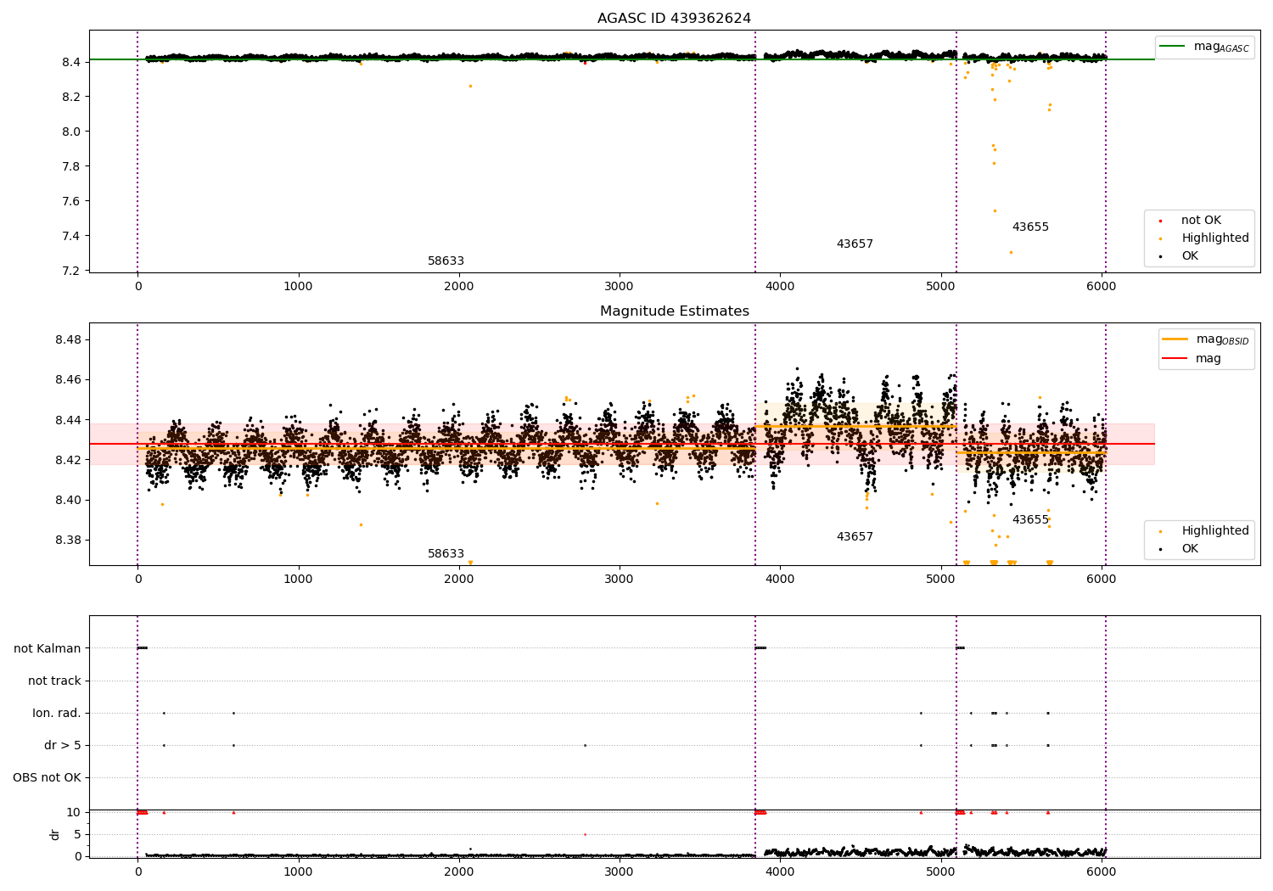Click the 8.38 tick on middle y-axis
Viewport: 1273px width, 891px height.
coord(69,541)
